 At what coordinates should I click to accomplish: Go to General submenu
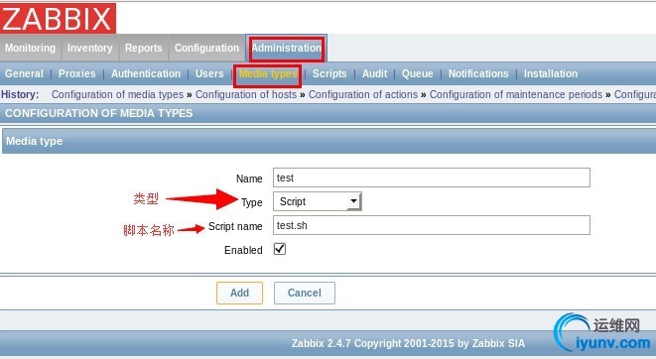[24, 73]
